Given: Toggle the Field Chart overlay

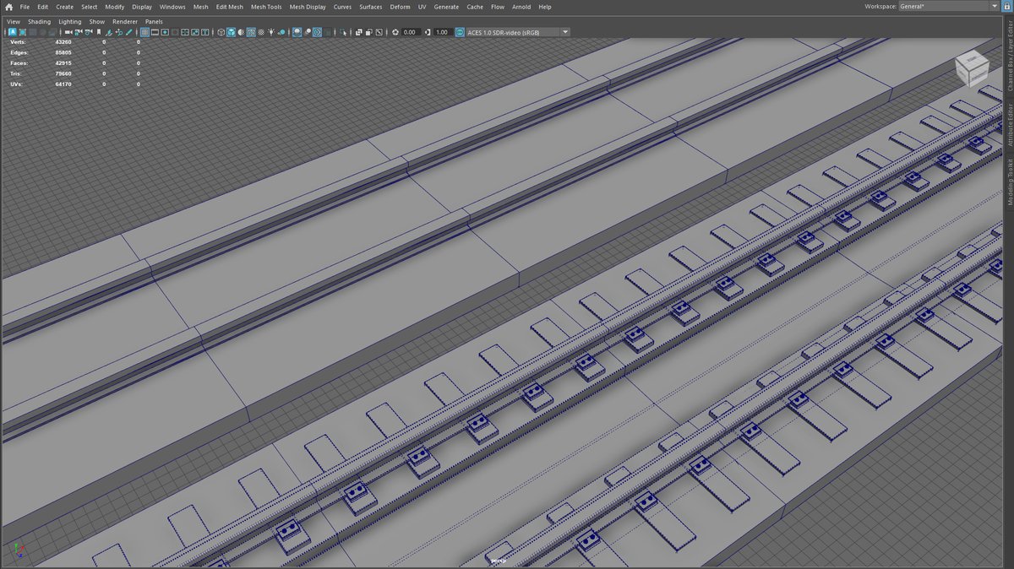Looking at the screenshot, I should 185,32.
